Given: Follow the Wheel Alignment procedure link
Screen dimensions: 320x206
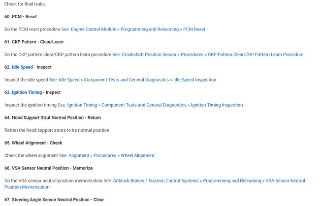Looking at the screenshot, I should [x=107, y=155].
